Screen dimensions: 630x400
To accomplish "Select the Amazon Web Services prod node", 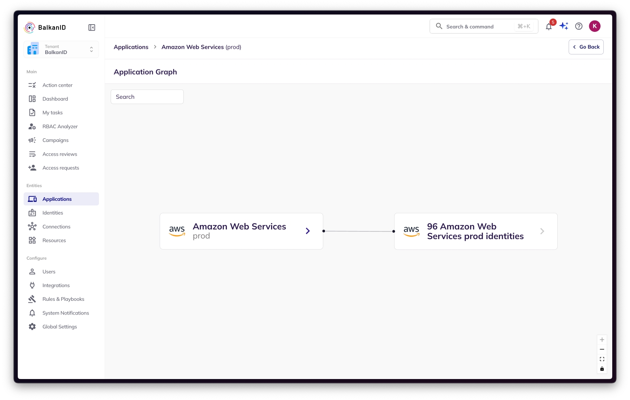I will pos(241,231).
